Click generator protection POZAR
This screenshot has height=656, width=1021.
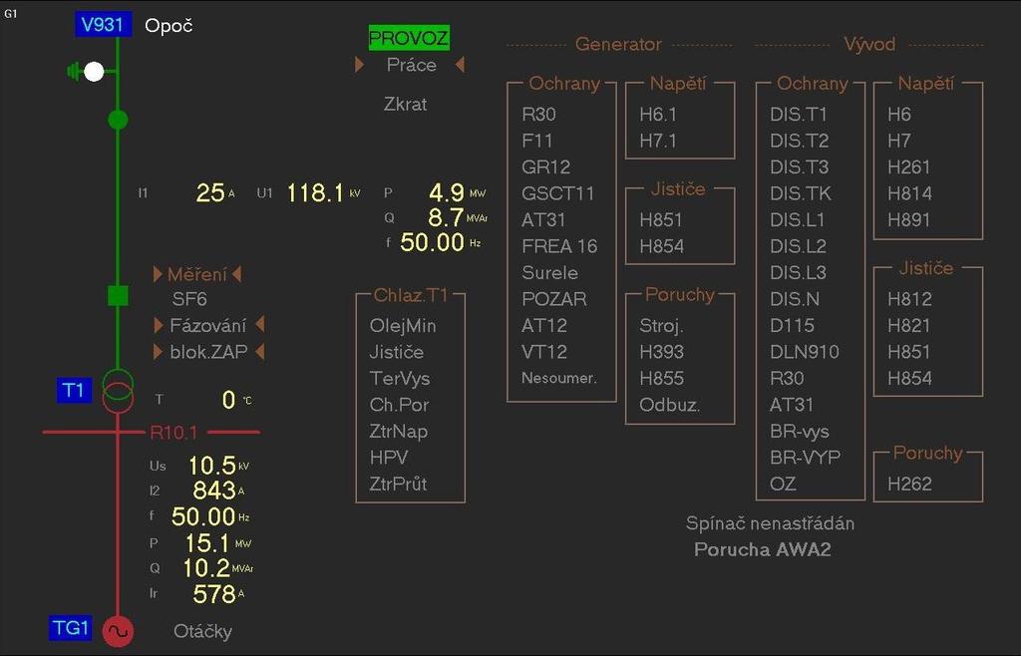pos(554,299)
